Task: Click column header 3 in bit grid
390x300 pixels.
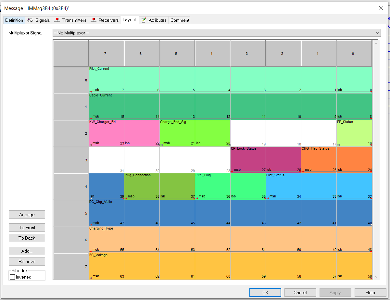Action: [x=248, y=54]
